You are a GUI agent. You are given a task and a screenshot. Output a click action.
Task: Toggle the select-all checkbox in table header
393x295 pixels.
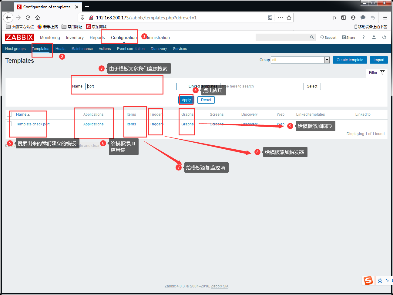point(9,114)
